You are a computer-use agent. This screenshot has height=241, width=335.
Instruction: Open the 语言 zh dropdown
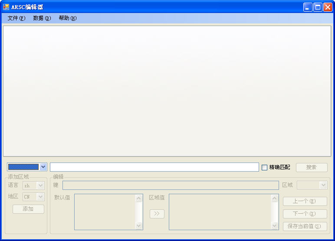pyautogui.click(x=40, y=186)
